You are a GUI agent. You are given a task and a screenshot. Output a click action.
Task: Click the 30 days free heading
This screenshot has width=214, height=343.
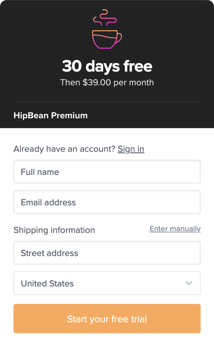pos(107,66)
